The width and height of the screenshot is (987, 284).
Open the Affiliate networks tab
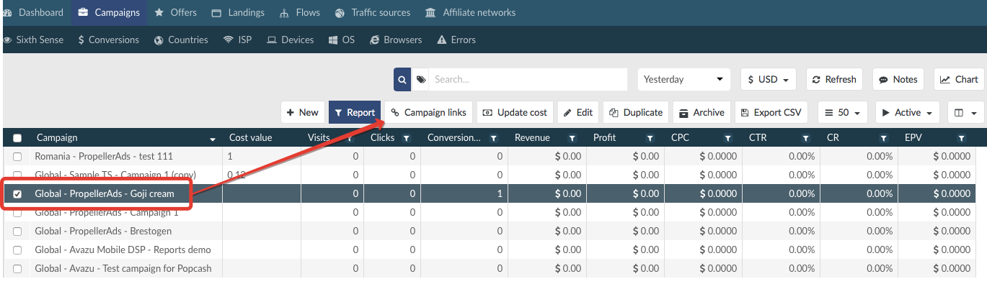tap(470, 12)
